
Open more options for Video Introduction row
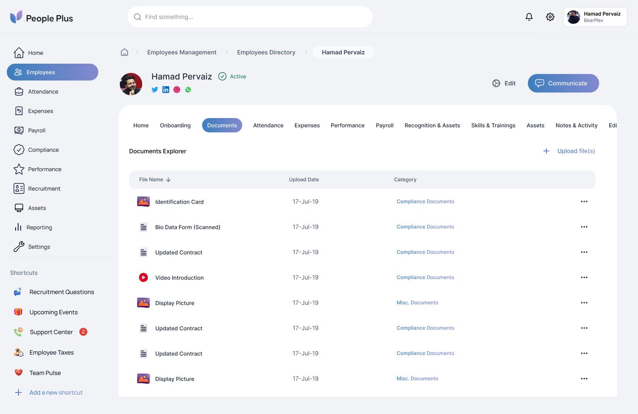coord(584,277)
